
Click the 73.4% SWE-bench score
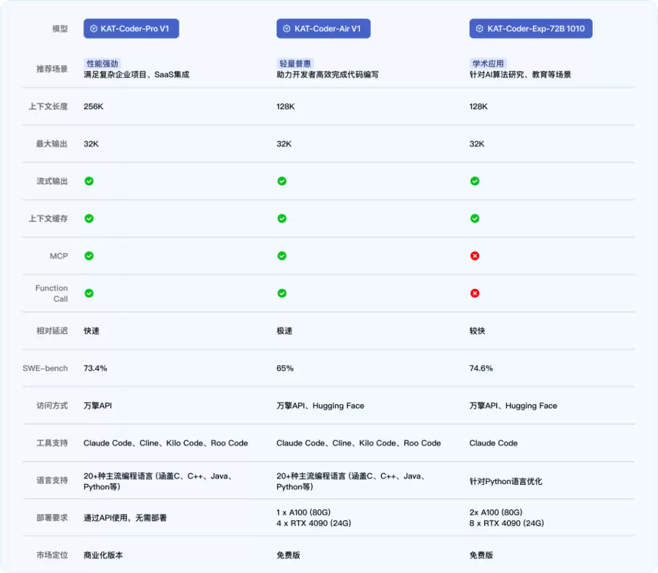tap(95, 368)
